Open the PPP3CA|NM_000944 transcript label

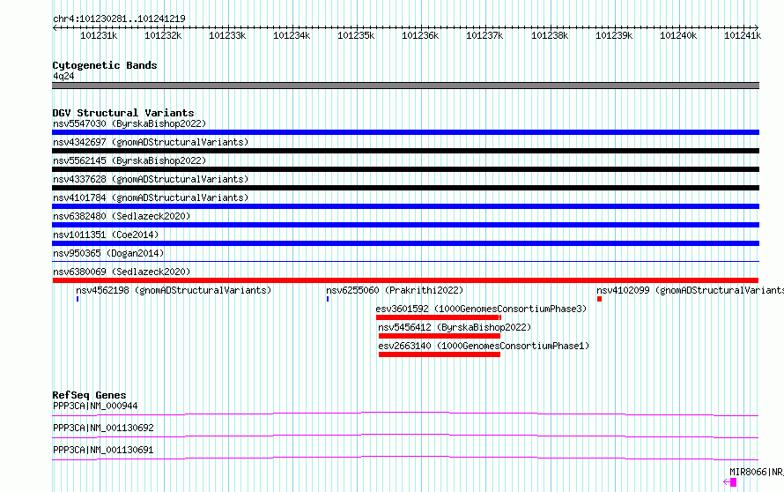(x=95, y=406)
